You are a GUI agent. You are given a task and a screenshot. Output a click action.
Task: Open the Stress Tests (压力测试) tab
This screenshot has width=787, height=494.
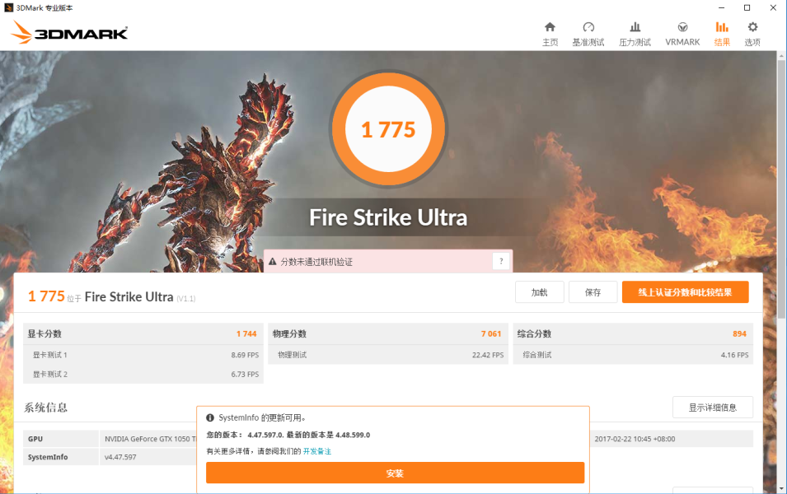[635, 34]
